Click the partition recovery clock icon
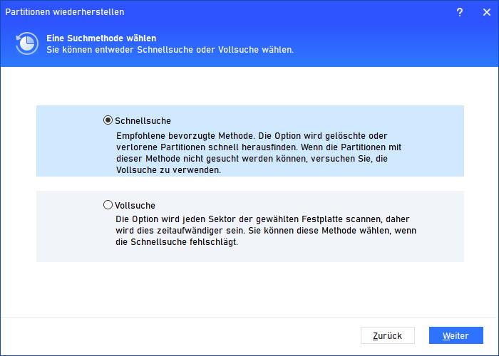The width and height of the screenshot is (499, 356). 26,43
